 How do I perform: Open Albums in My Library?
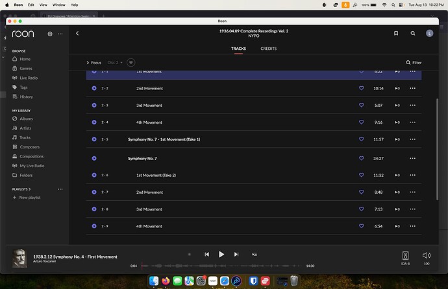coord(23,119)
